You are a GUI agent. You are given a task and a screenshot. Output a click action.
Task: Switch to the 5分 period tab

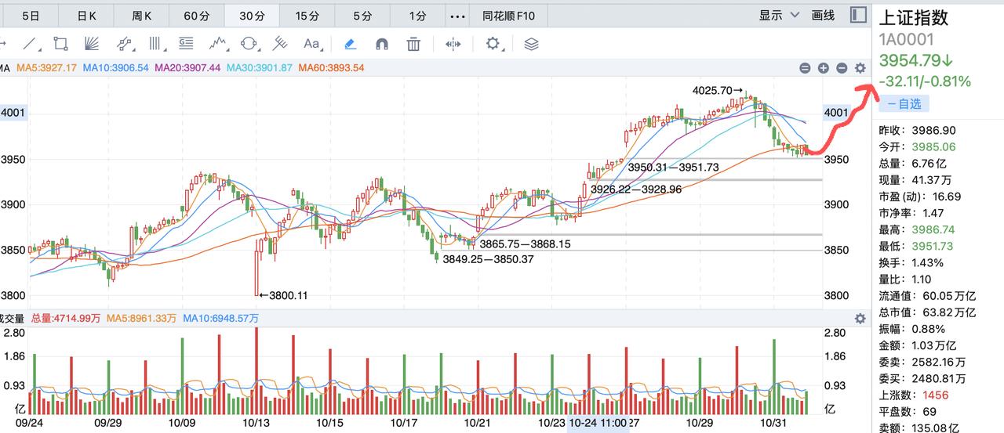(362, 15)
